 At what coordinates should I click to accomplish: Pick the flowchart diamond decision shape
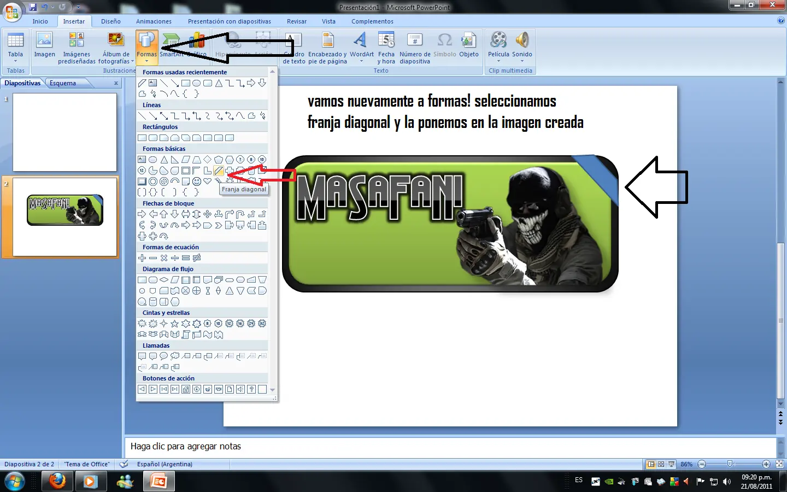click(x=164, y=280)
